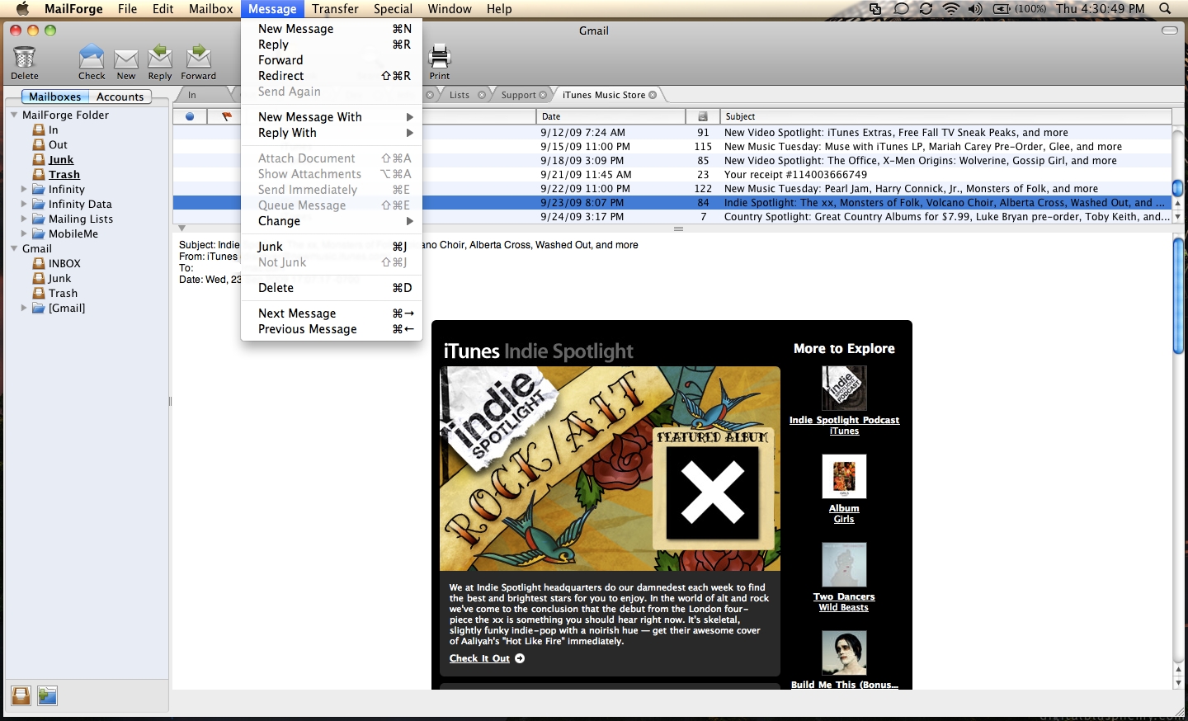This screenshot has width=1188, height=721.
Task: Expand the Infinity Data folder
Action: click(x=24, y=204)
